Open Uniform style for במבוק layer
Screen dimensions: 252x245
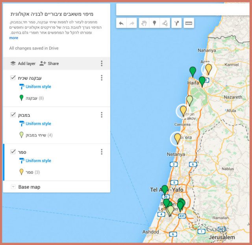coord(38,123)
